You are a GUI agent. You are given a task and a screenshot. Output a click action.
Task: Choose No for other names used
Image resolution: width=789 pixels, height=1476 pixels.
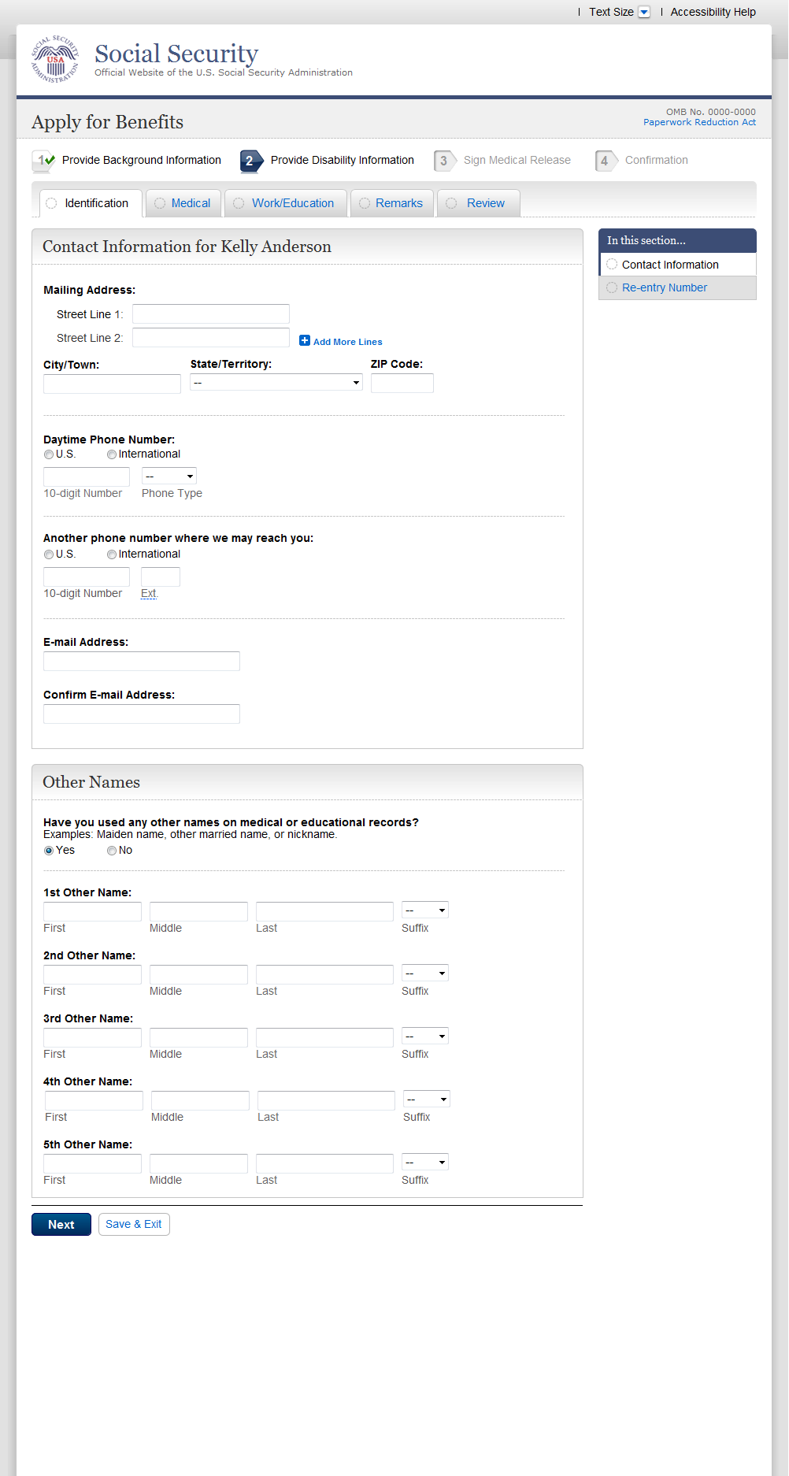click(x=112, y=851)
